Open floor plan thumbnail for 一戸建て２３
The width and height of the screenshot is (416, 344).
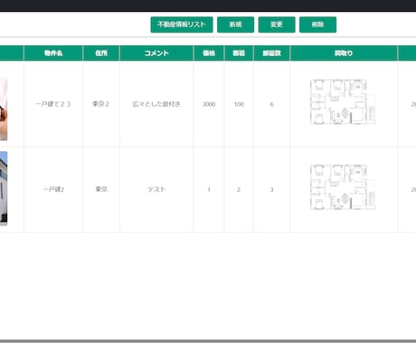tap(343, 101)
